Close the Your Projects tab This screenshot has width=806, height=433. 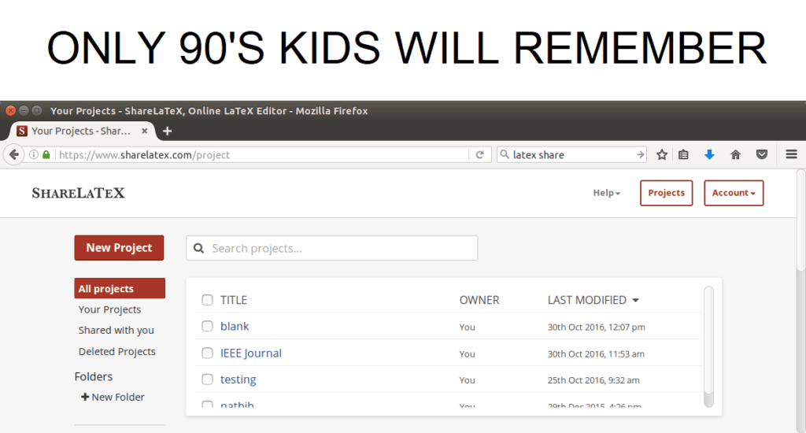tap(145, 131)
